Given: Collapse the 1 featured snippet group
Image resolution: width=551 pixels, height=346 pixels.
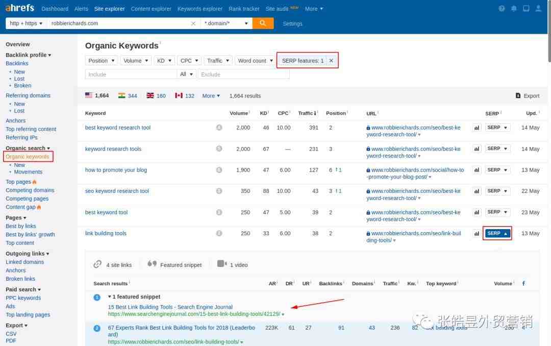Looking at the screenshot, I should click(x=134, y=297).
